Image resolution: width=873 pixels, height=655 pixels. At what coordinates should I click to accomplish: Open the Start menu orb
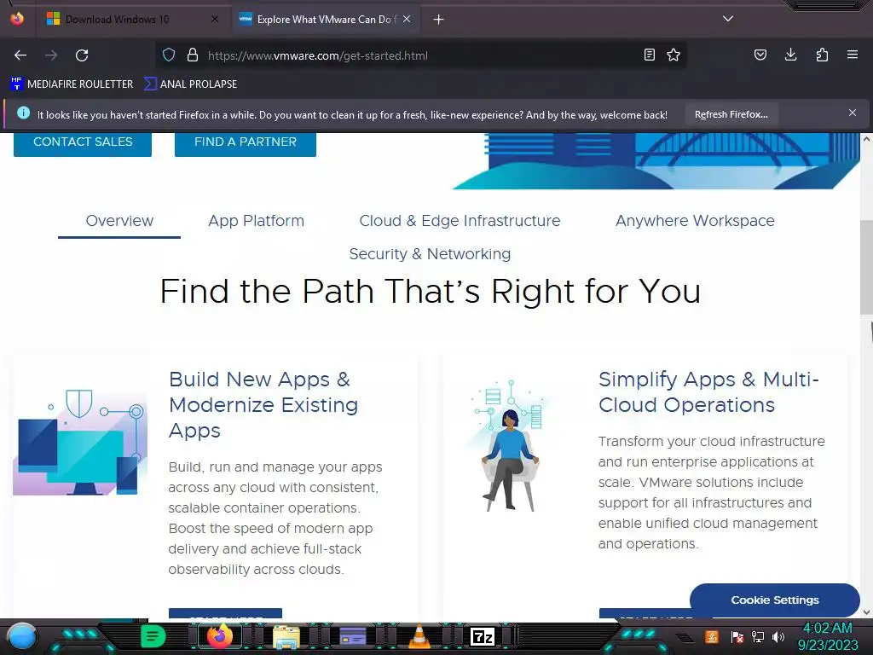tap(22, 636)
